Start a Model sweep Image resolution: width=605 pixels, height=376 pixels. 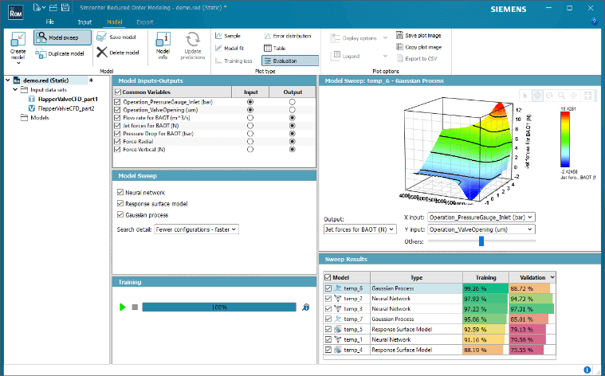[62, 37]
